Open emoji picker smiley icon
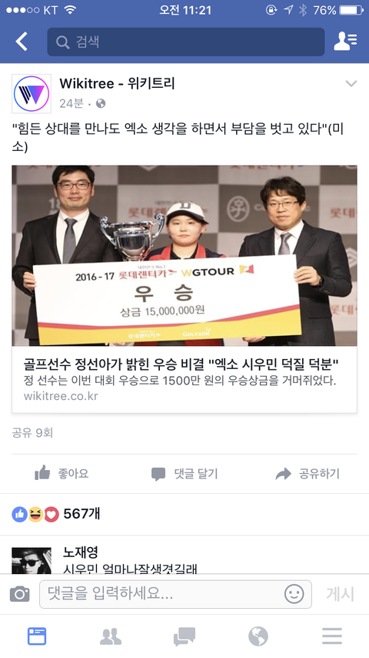 click(294, 594)
